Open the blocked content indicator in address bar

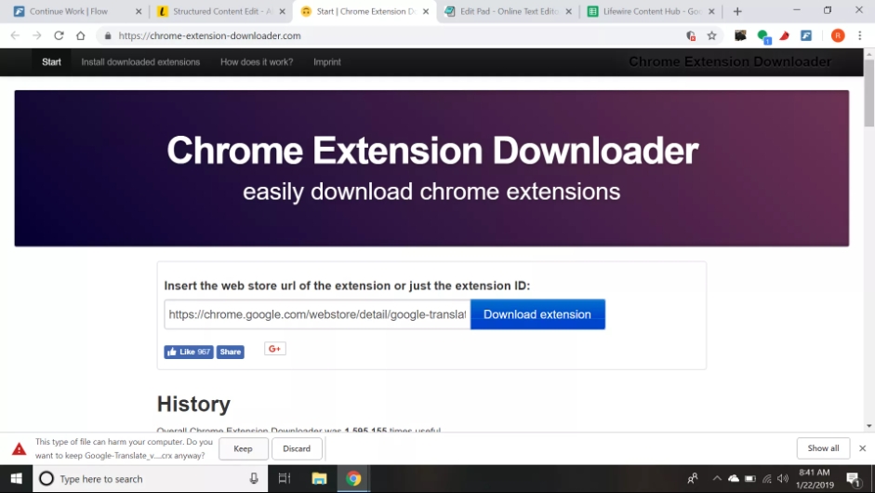coord(691,35)
